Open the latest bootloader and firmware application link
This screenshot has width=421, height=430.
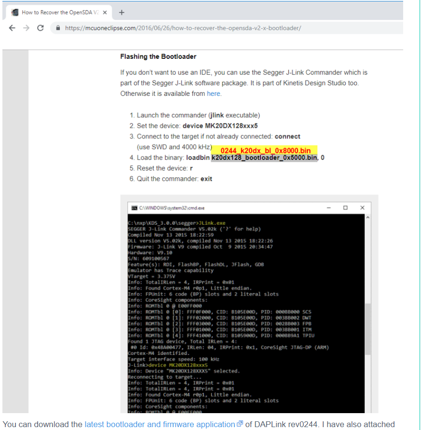pos(160,424)
